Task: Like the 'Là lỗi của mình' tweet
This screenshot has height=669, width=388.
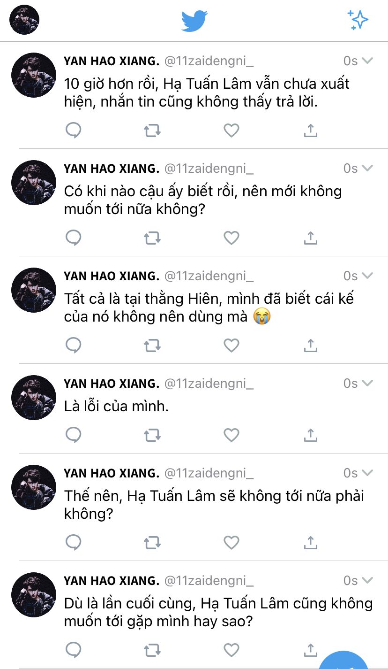Action: [231, 435]
